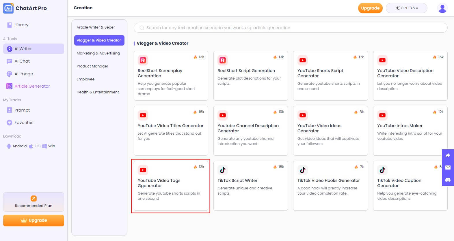Screen dimensions: 454x241
Task: Open the AI Chat sidebar icon
Action: click(9, 61)
